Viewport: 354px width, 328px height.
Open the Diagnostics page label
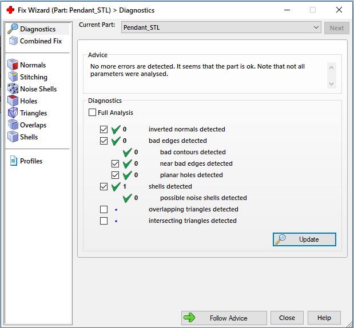tap(38, 29)
